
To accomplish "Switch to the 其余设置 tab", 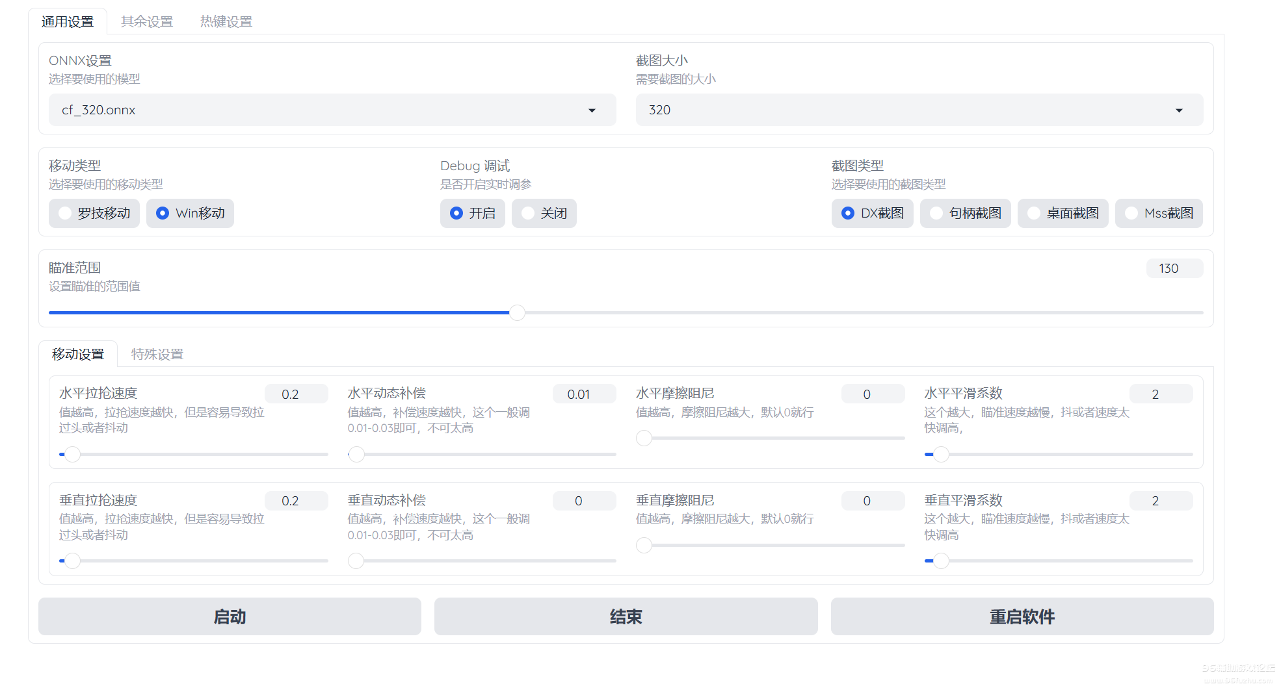I will [x=147, y=22].
